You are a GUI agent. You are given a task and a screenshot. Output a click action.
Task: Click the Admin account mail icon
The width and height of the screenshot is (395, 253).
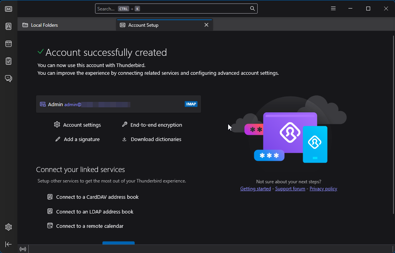click(x=43, y=104)
